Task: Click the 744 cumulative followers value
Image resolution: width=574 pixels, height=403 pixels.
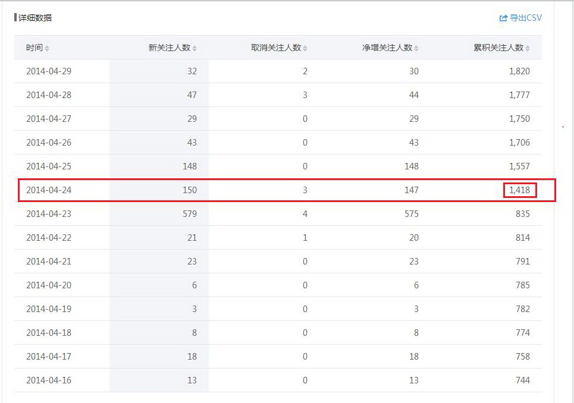Action: tap(522, 380)
